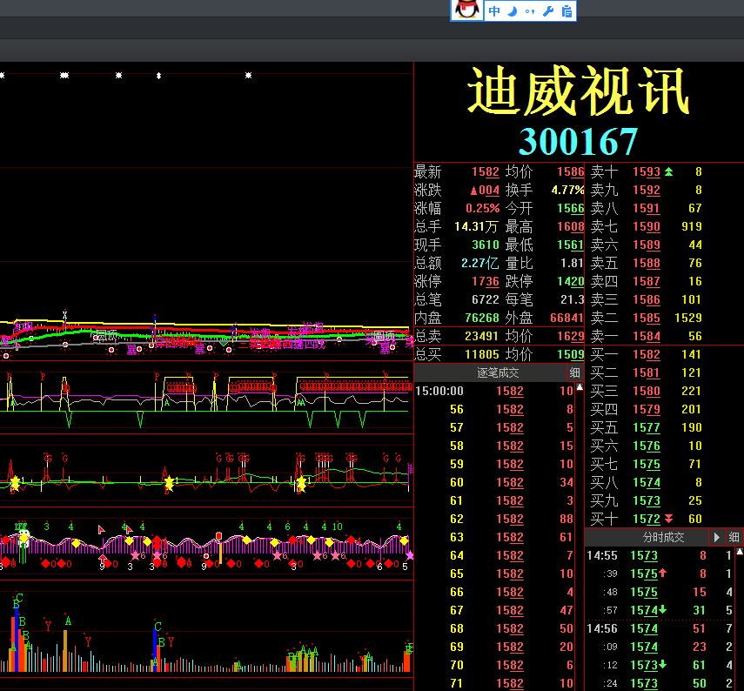744x691 pixels.
Task: Click the red down-arrows beside 买十
Action: click(668, 519)
